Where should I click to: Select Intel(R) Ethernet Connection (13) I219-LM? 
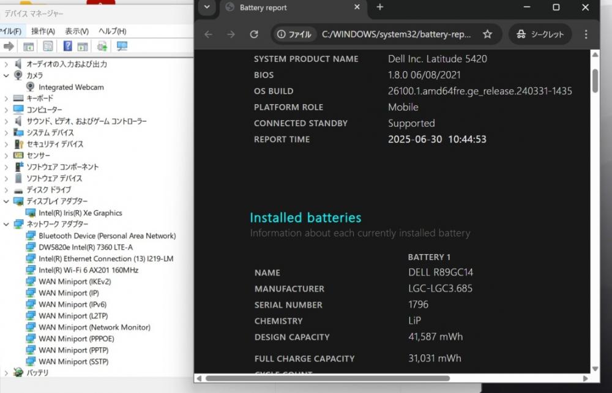point(106,258)
